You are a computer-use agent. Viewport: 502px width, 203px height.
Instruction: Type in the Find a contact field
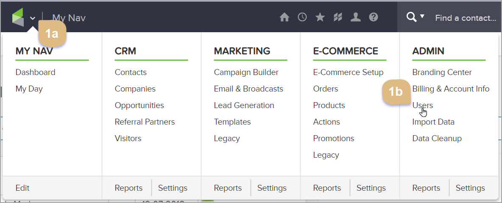466,18
